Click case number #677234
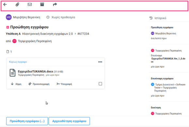The width and height of the screenshot is (189, 127). [x=83, y=34]
